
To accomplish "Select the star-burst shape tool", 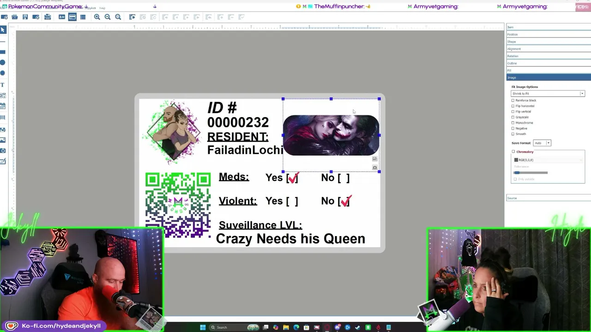I will 3,73.
